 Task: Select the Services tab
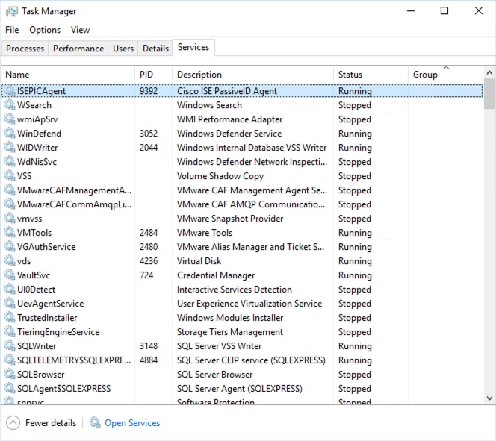point(193,48)
